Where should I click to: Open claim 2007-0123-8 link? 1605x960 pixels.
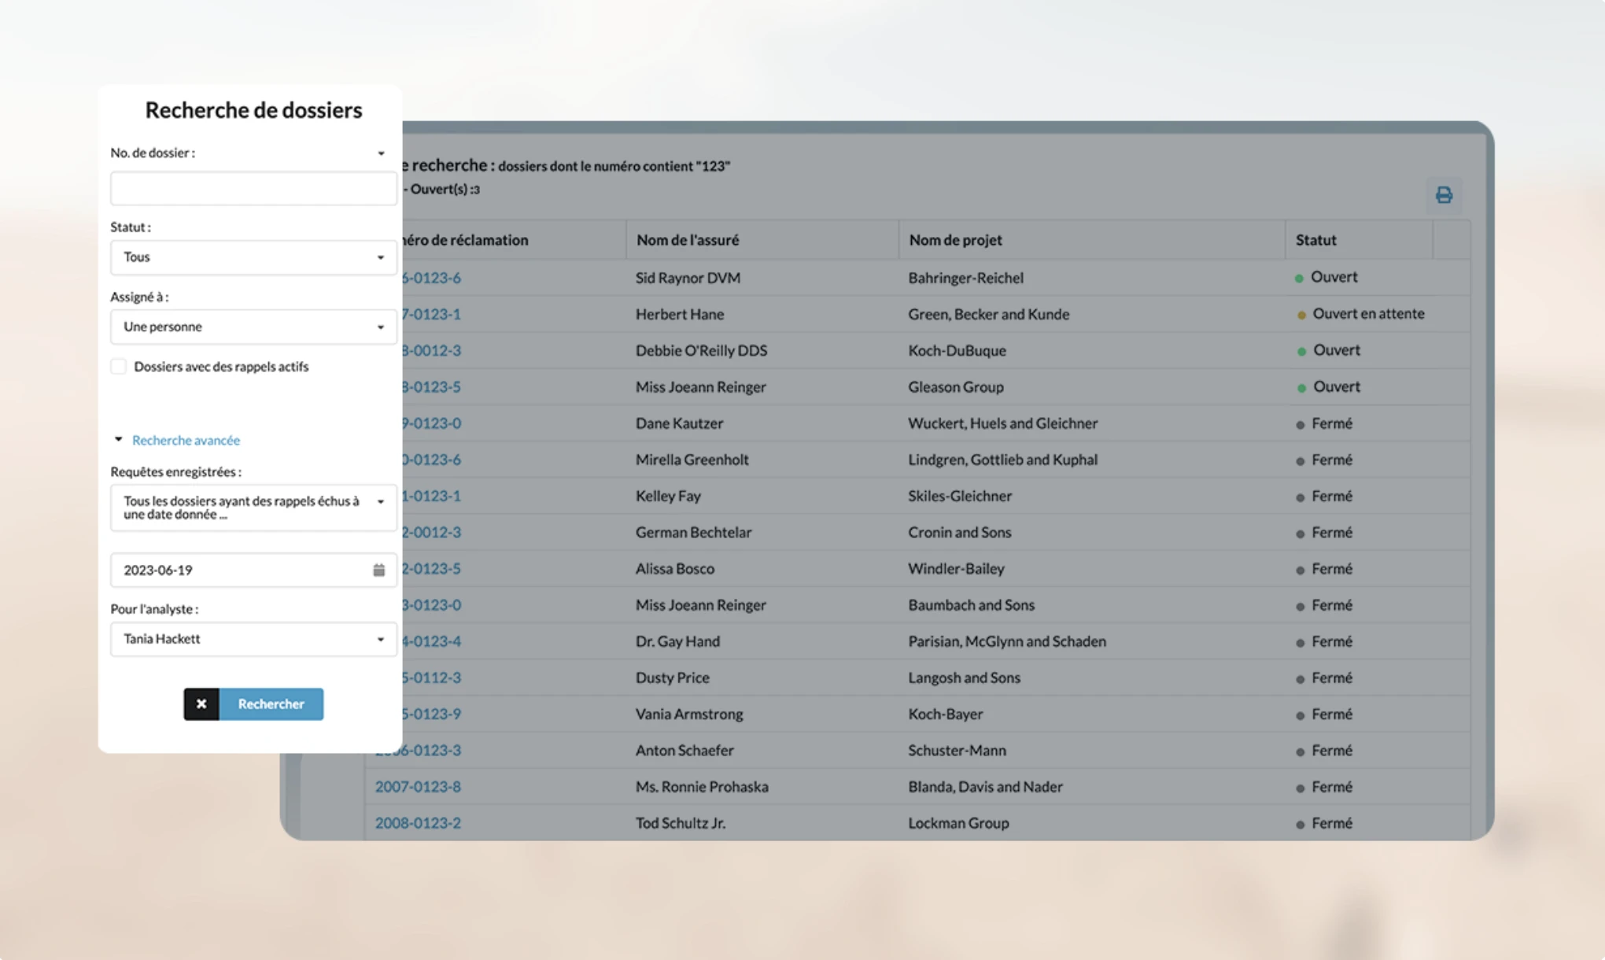[418, 786]
